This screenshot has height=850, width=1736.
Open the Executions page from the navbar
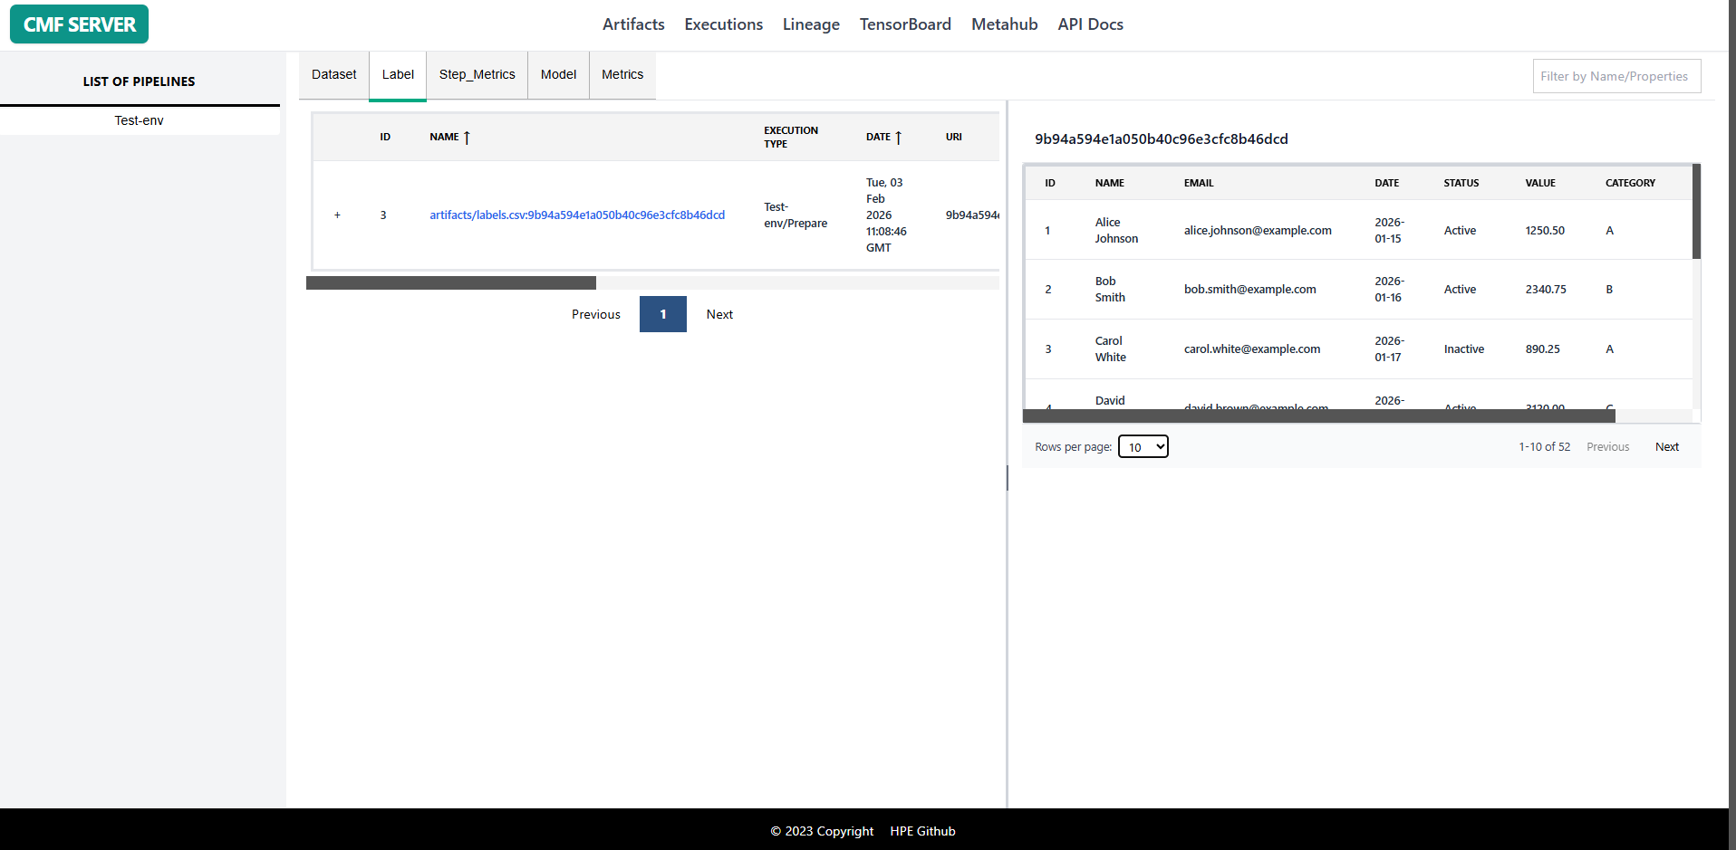[723, 24]
